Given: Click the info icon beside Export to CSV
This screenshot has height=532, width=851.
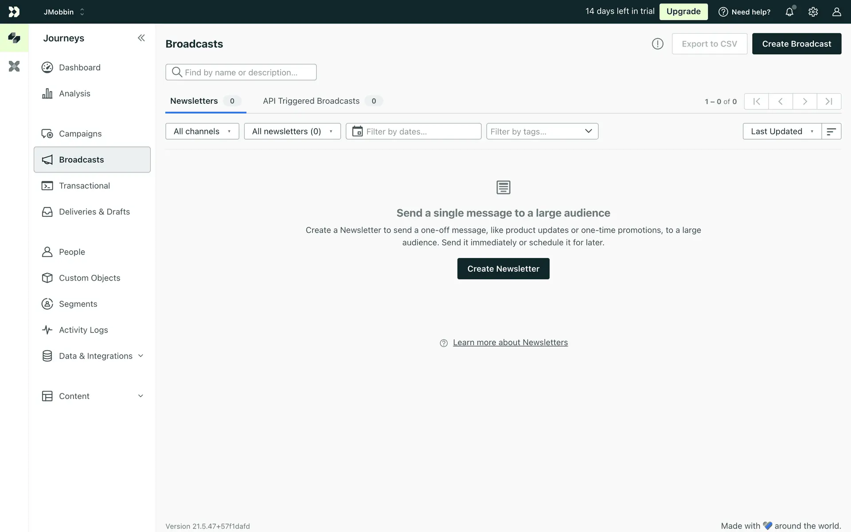Looking at the screenshot, I should [x=657, y=44].
